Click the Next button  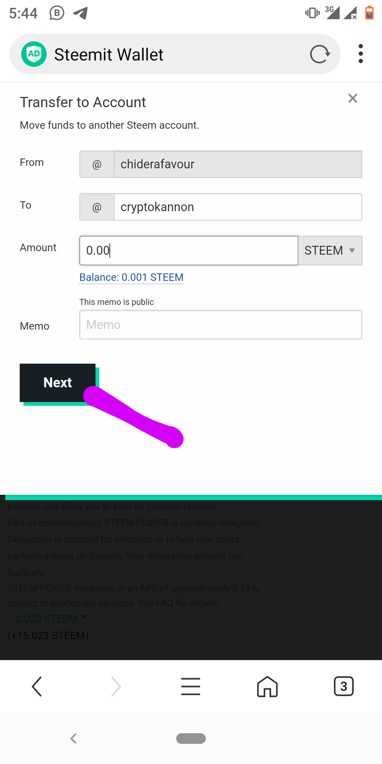[58, 383]
